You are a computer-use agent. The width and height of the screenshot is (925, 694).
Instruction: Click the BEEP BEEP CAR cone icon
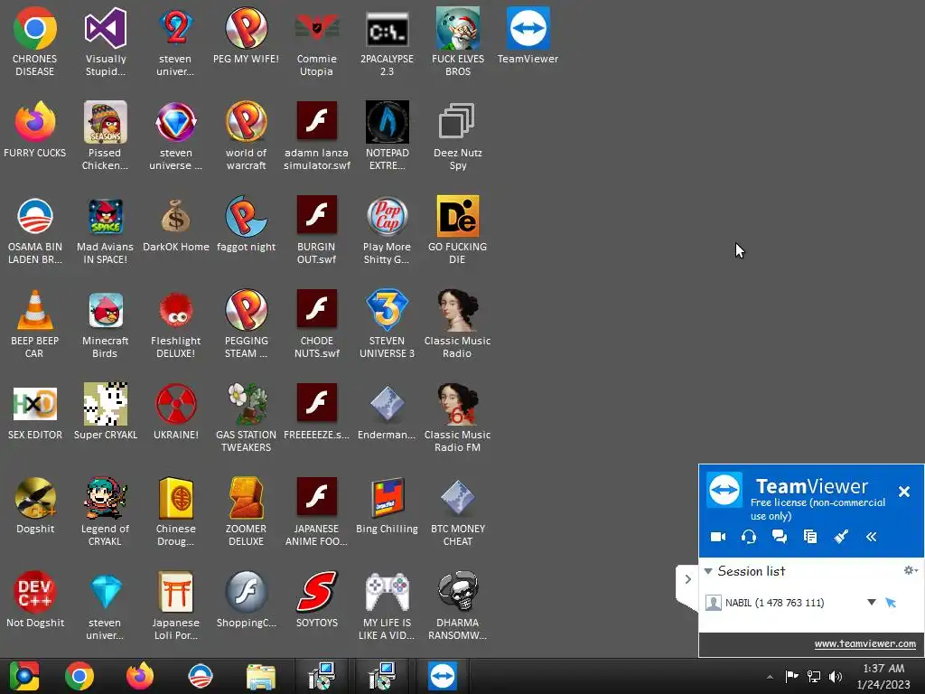pos(34,324)
